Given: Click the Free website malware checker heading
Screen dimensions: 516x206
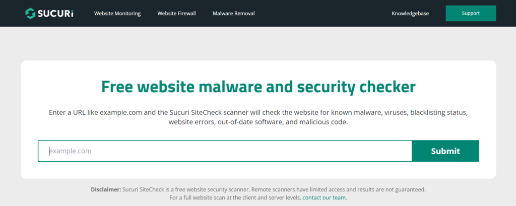Looking at the screenshot, I should coord(259,87).
